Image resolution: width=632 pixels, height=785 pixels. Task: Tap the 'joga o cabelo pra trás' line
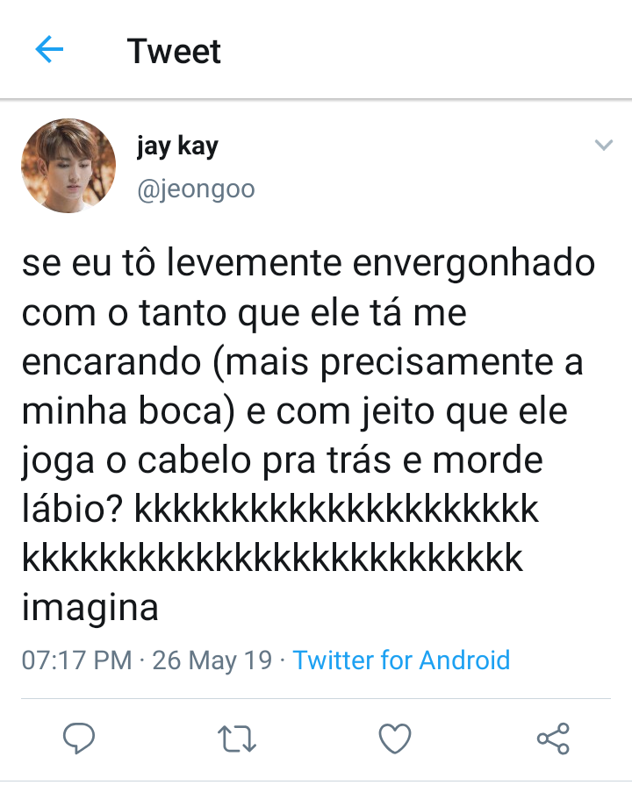click(282, 460)
